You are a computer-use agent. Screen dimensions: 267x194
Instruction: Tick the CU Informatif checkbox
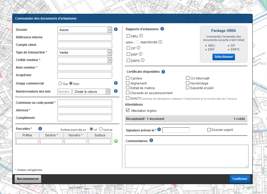(x=187, y=78)
